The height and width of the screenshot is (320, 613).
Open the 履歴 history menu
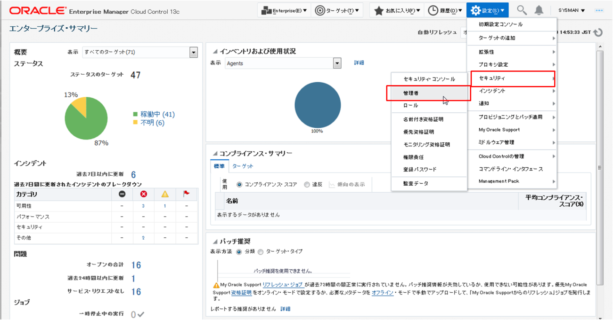coord(445,10)
